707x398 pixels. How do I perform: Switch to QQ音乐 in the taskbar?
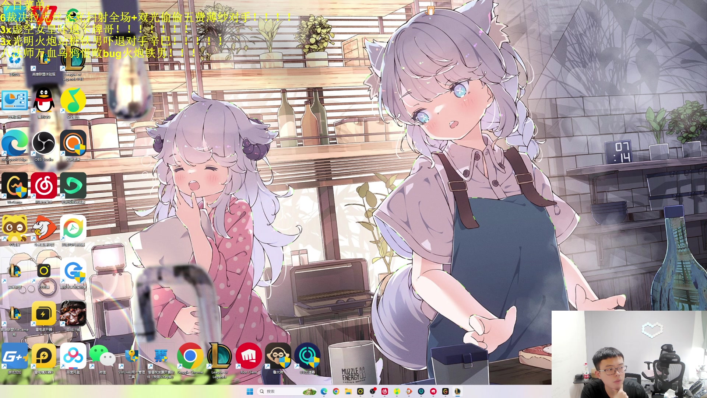[x=397, y=391]
